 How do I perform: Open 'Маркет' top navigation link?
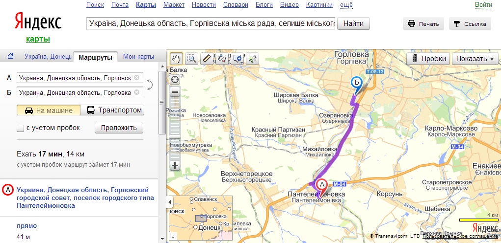174,5
